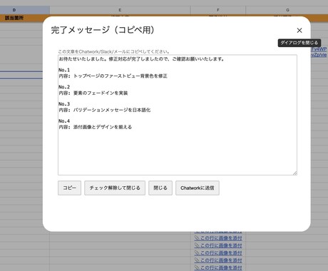Viewport: 328px width, 271px height.
Task: Click the hint text about Chatwork/Slack/メール
Action: (x=114, y=51)
